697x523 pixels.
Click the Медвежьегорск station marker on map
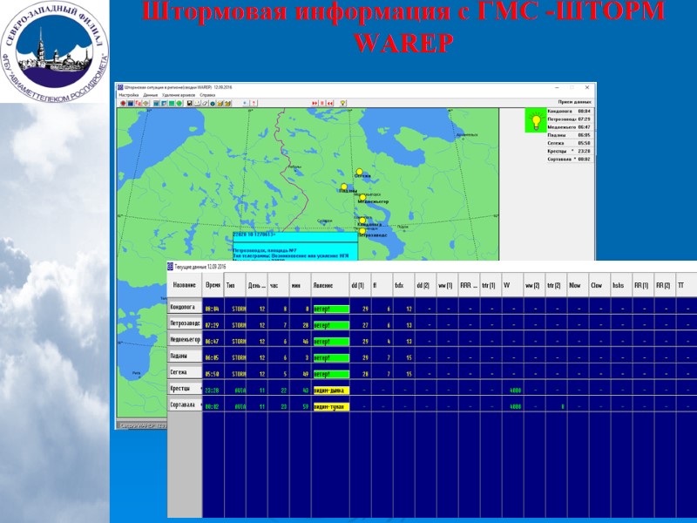tap(362, 197)
